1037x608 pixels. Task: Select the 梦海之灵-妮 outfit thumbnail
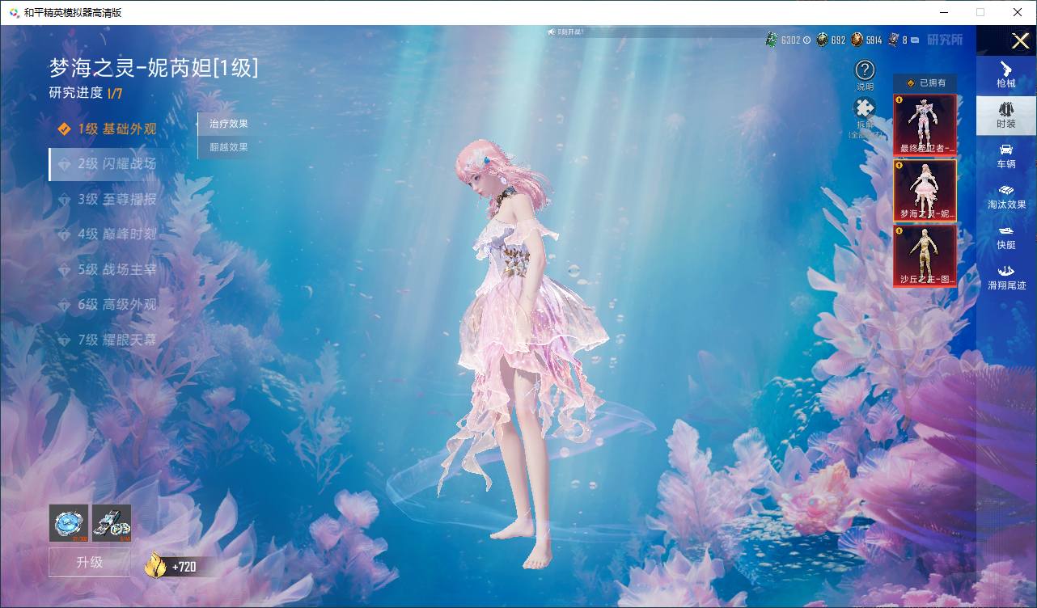[925, 190]
